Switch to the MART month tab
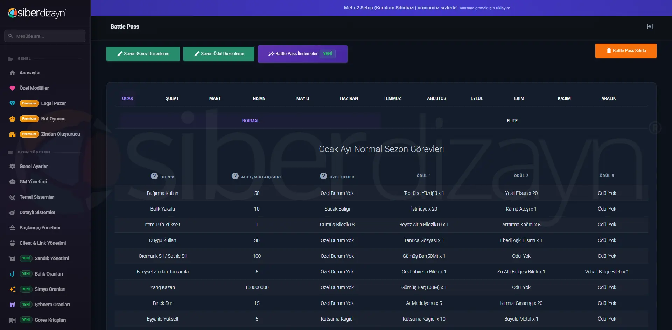This screenshot has height=330, width=672. click(215, 98)
